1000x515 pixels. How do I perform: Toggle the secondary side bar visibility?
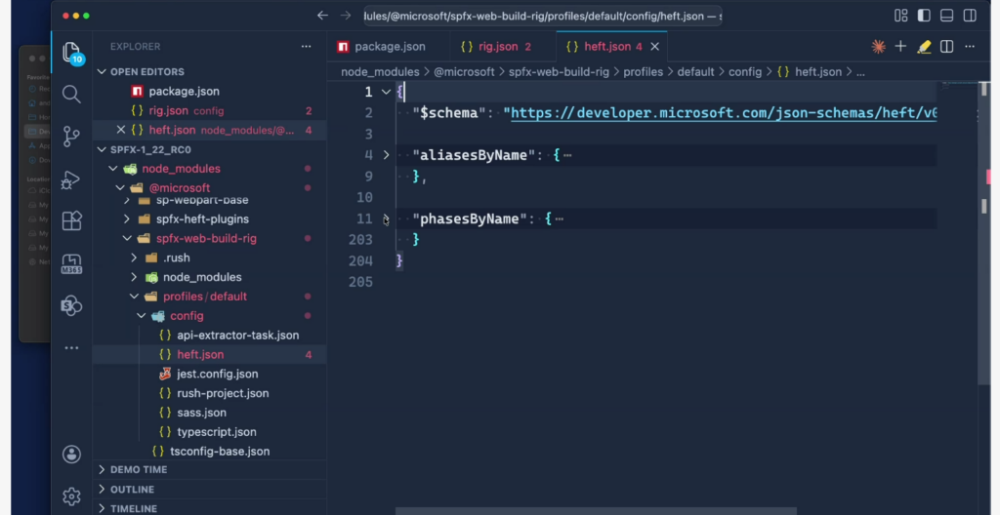tap(969, 16)
